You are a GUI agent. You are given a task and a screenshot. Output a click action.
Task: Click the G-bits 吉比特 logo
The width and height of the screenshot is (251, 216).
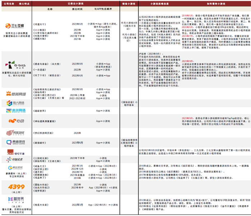coord(15,65)
